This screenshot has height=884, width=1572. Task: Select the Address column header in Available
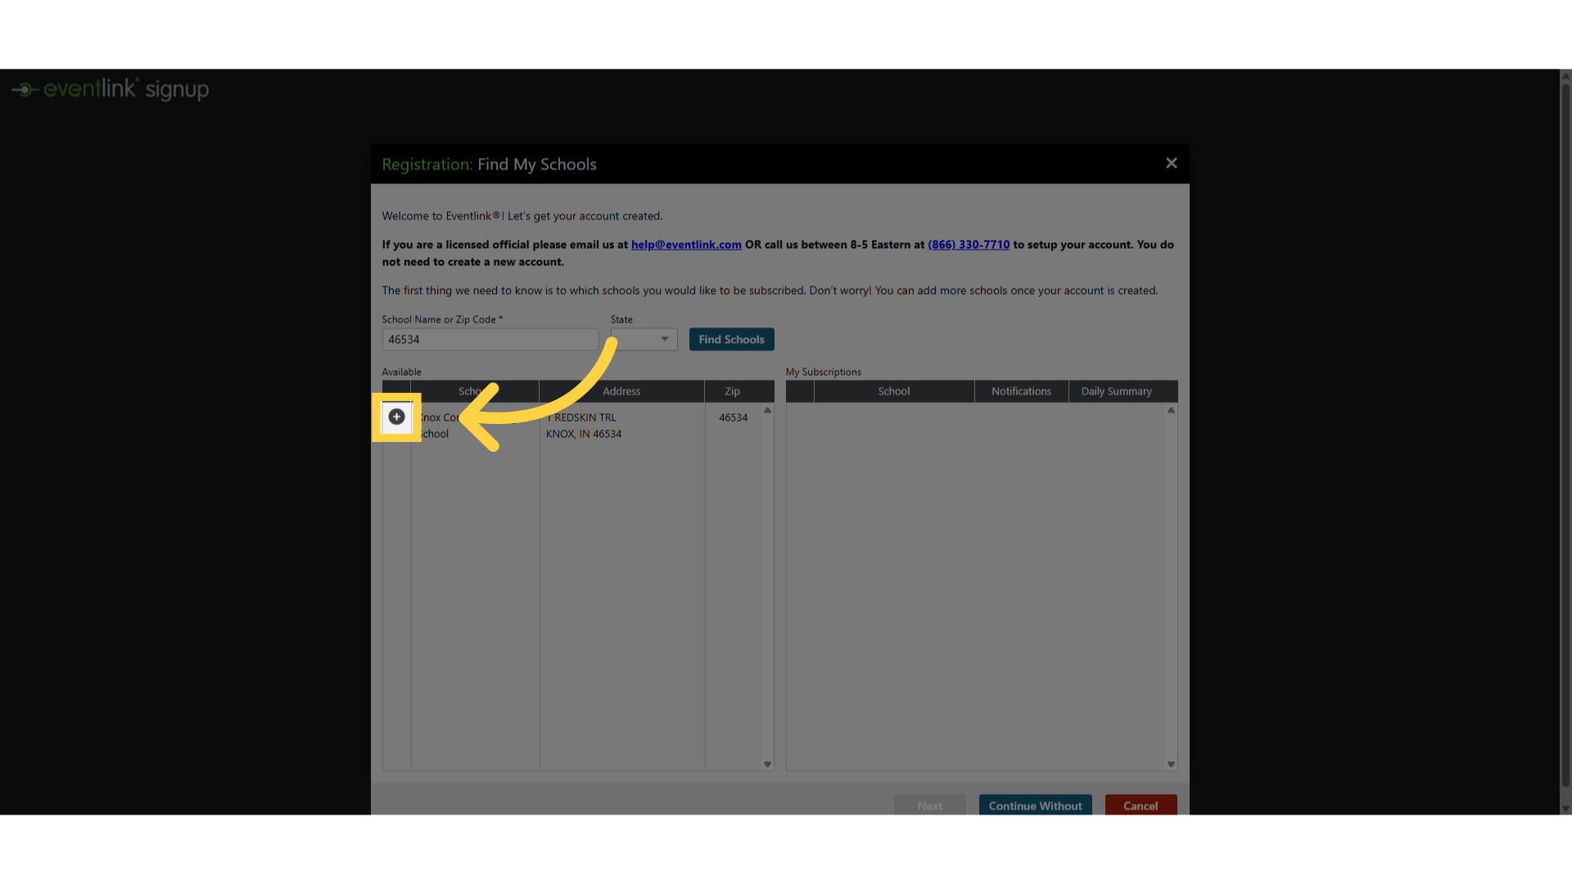tap(621, 391)
